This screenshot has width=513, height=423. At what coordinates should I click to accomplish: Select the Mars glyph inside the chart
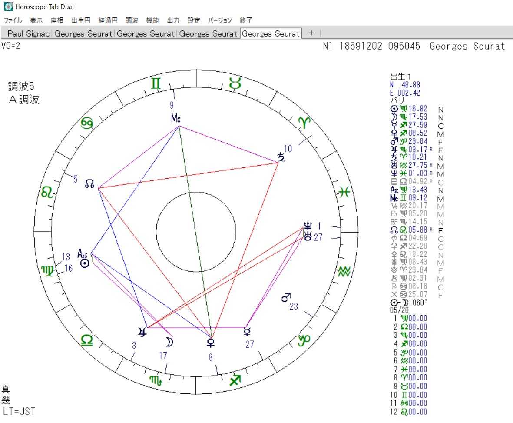286,297
